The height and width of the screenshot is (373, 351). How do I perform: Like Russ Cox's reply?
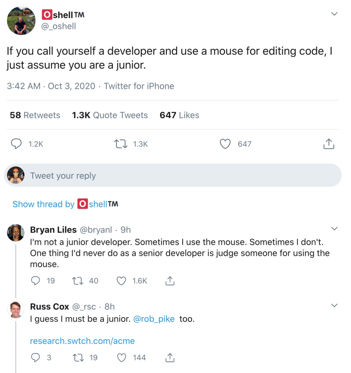pyautogui.click(x=121, y=358)
